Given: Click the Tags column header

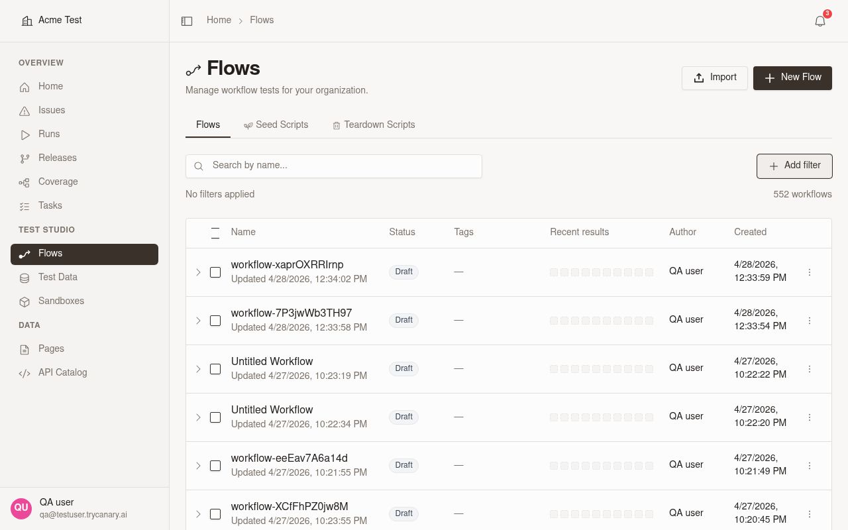Looking at the screenshot, I should tap(464, 232).
